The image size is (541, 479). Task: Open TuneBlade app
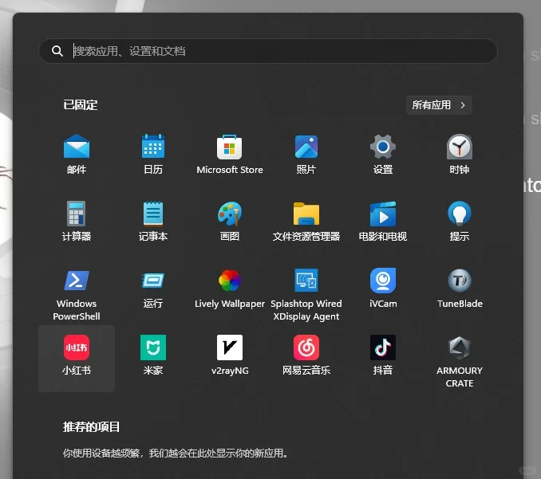point(460,288)
